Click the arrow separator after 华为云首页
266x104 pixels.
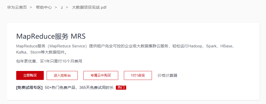coord(31,7)
